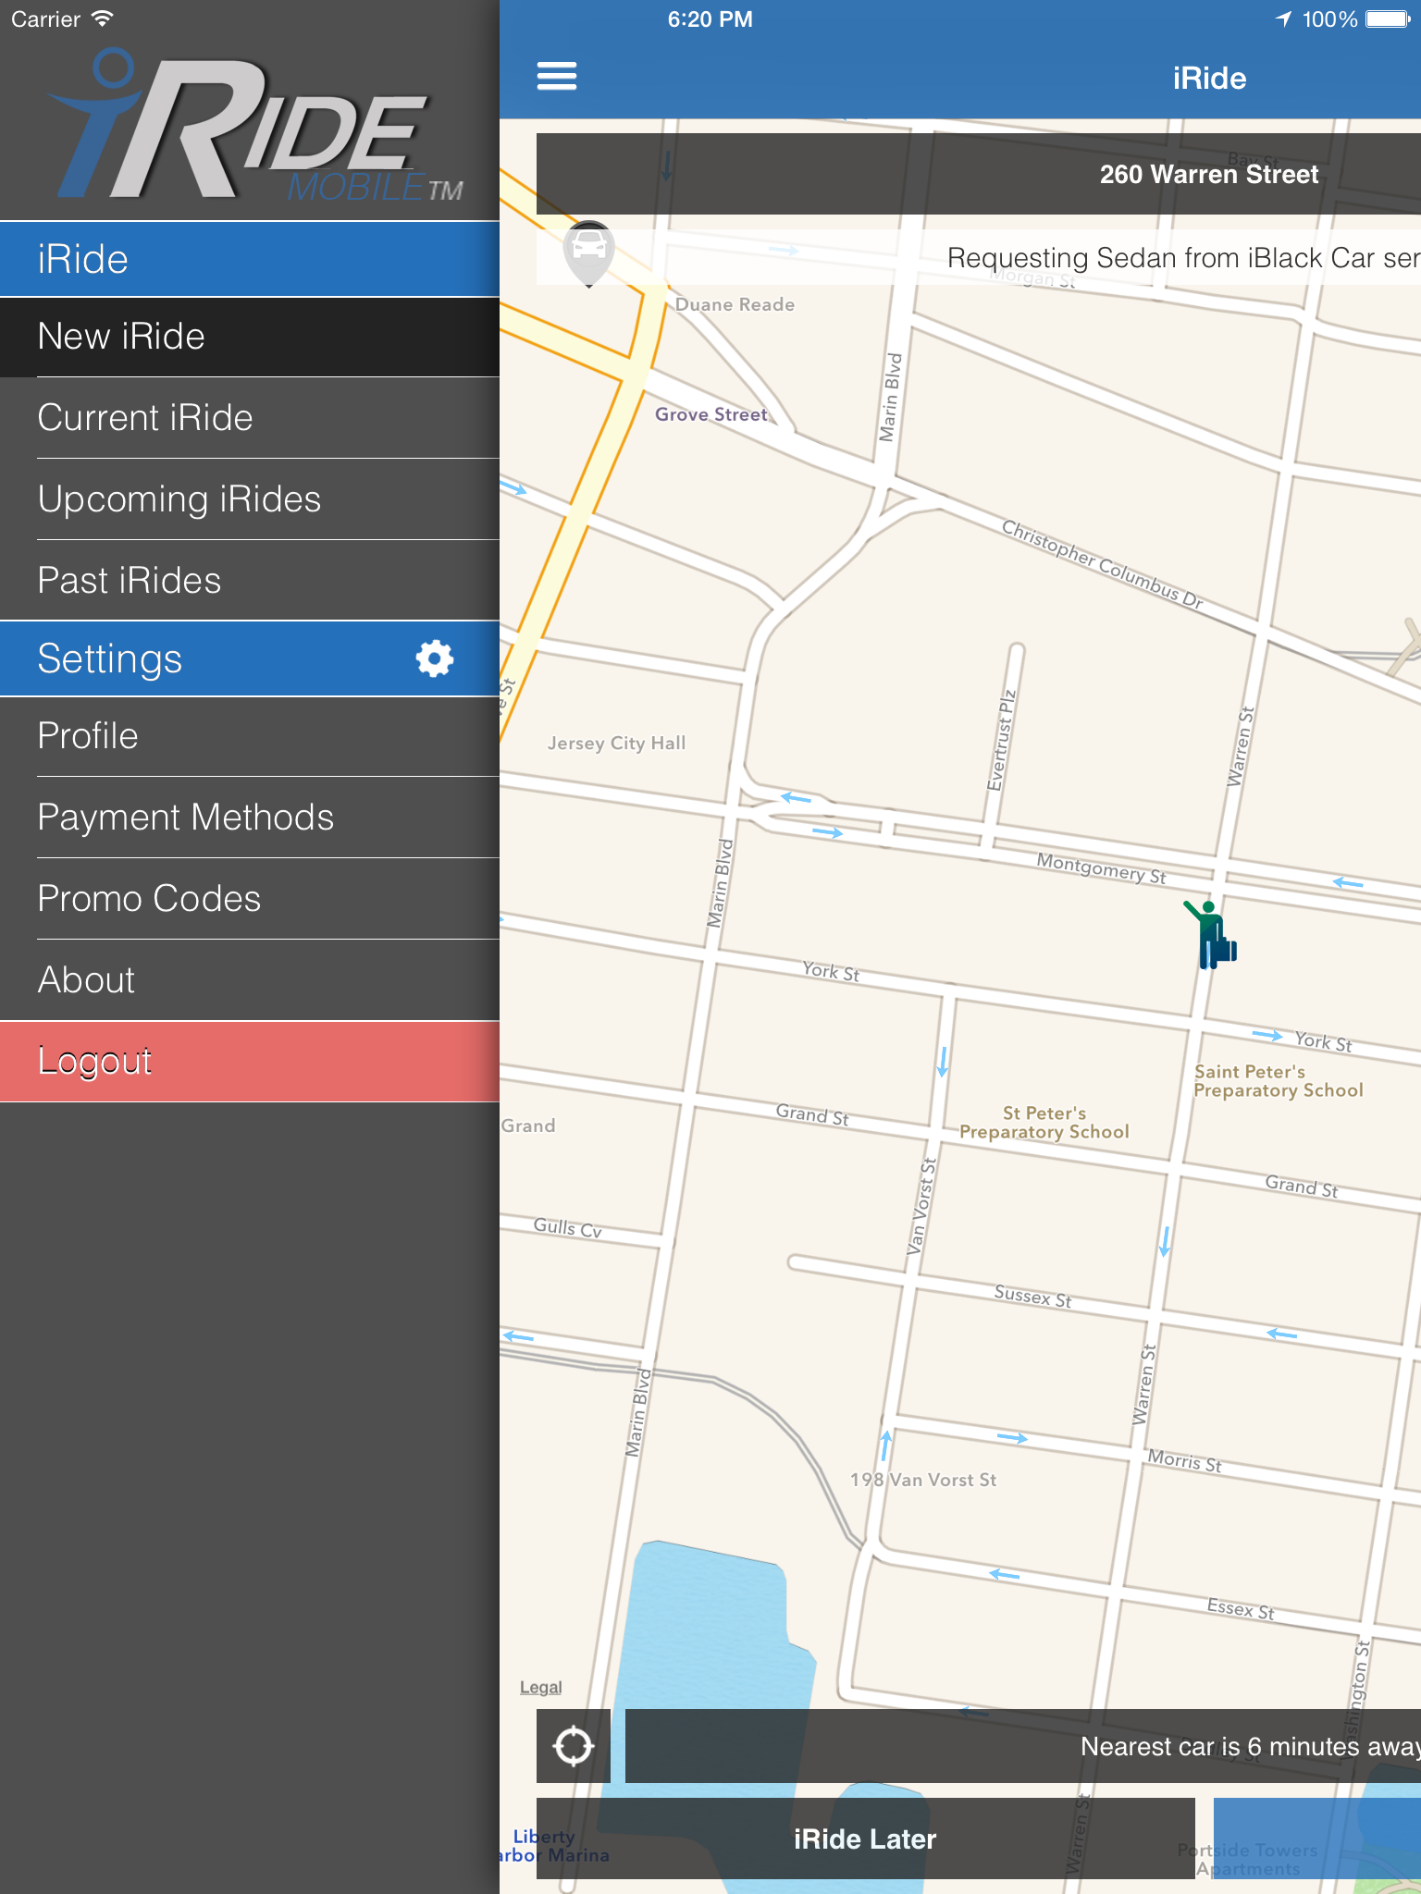Tap the Gulls Cv label
This screenshot has width=1421, height=1894.
pos(567,1227)
